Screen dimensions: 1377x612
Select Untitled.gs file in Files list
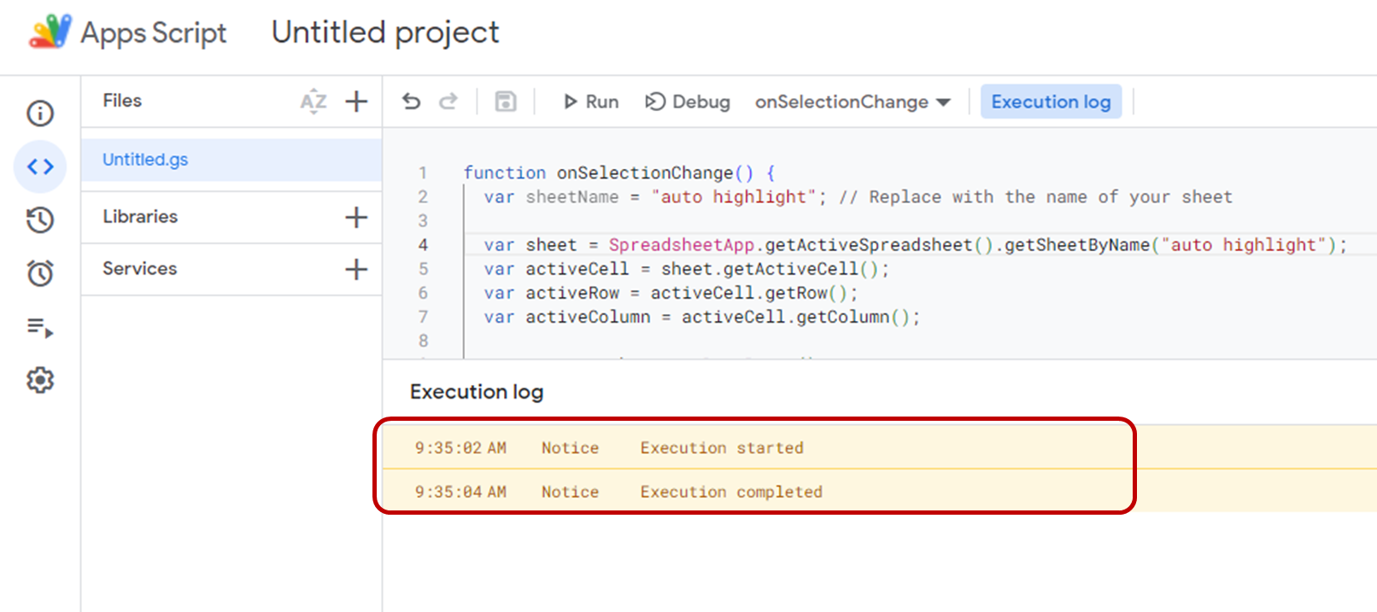coord(145,160)
